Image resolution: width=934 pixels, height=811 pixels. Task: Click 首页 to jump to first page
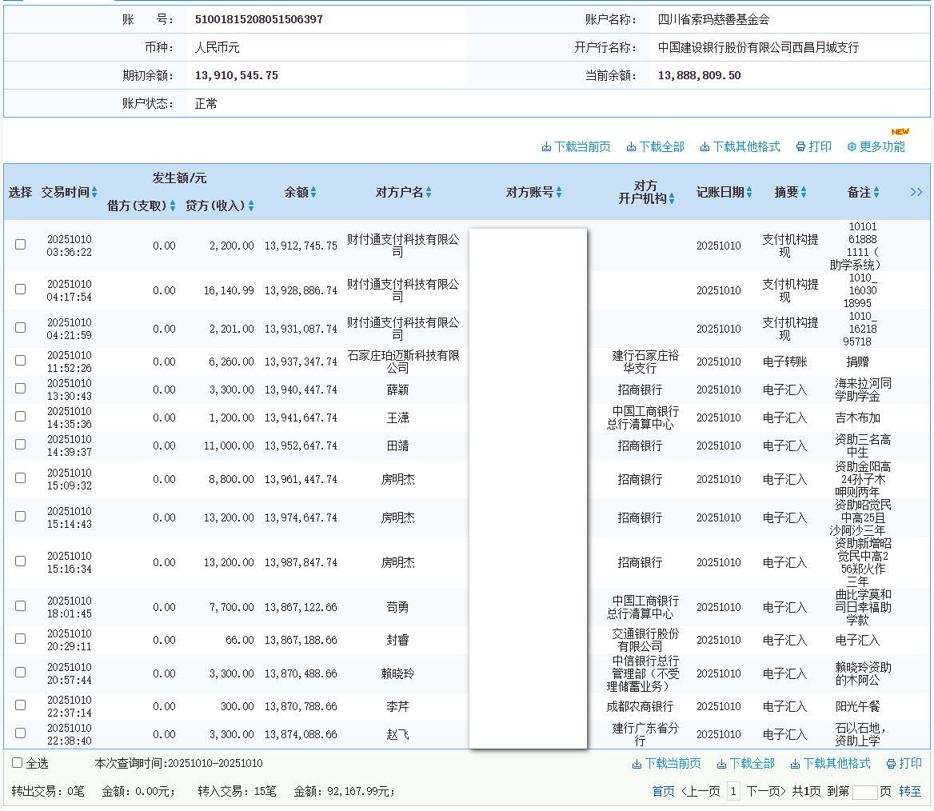pos(662,790)
